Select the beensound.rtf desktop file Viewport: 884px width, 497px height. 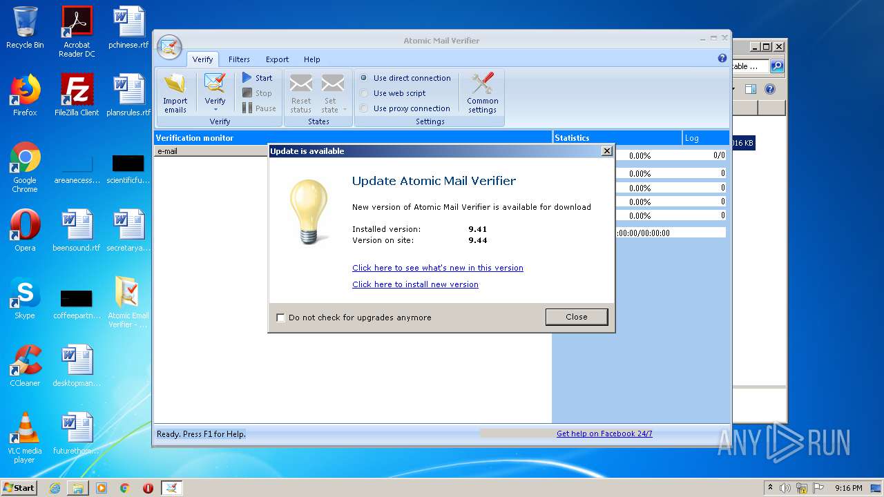77,231
